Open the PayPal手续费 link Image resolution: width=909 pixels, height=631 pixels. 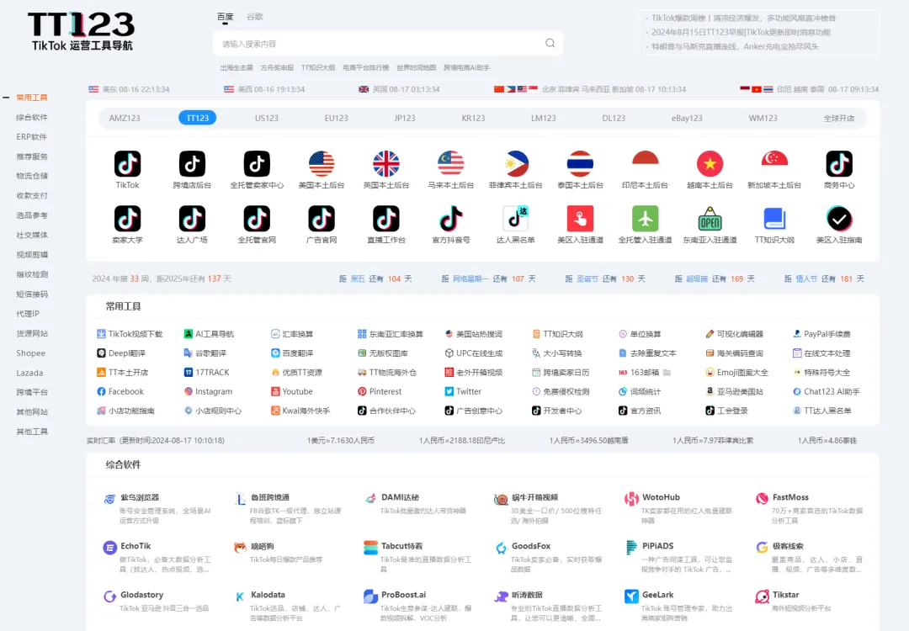[x=821, y=334]
